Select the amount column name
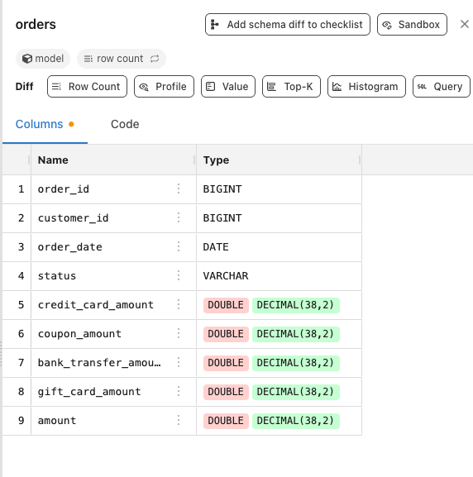473x477 pixels. [x=57, y=421]
